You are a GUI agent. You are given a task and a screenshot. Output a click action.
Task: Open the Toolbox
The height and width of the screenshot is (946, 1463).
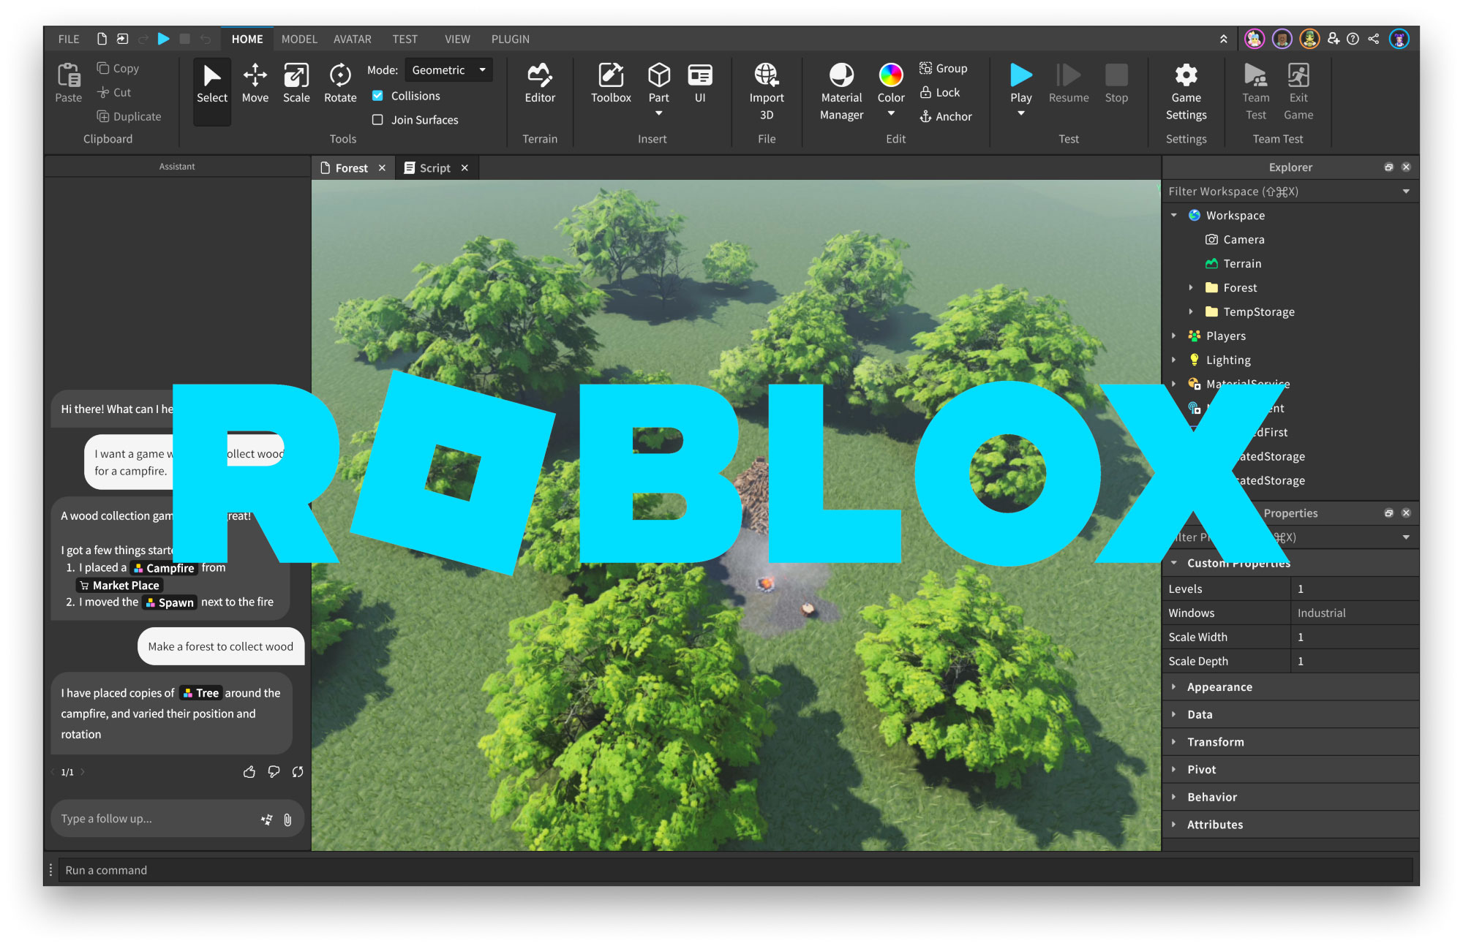coord(611,83)
